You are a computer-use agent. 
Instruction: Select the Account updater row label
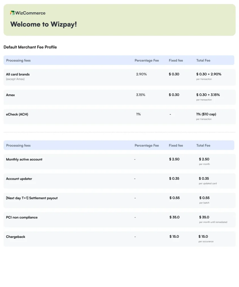click(19, 179)
